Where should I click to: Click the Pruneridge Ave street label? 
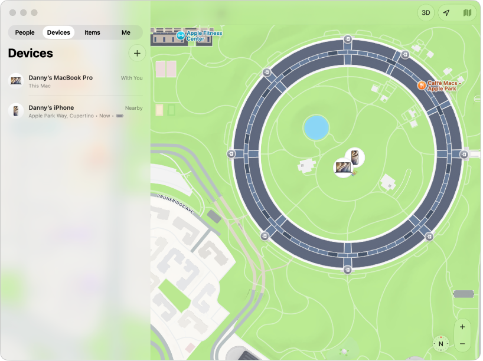(175, 204)
